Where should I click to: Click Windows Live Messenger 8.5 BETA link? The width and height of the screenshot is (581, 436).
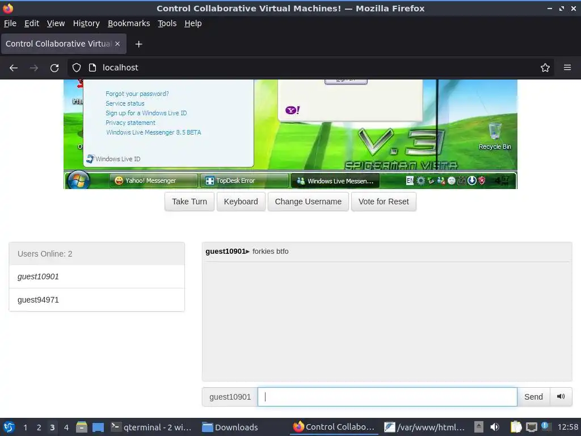click(x=154, y=132)
